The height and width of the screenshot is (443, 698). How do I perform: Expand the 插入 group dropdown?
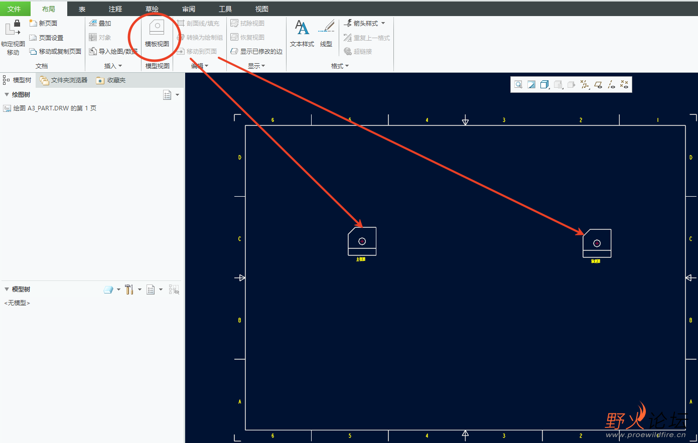pos(113,66)
